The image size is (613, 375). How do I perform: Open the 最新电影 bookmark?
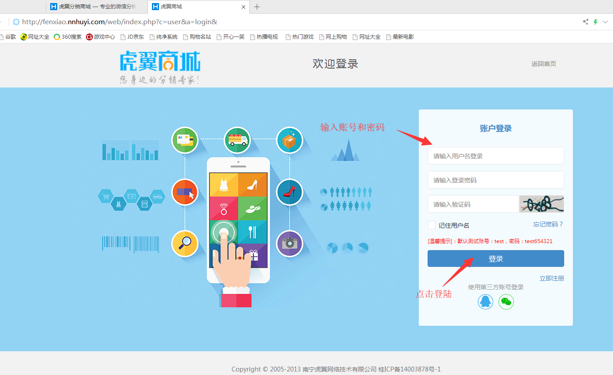point(400,37)
